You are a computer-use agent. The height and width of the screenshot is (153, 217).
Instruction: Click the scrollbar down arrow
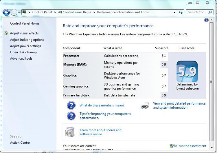(212, 148)
